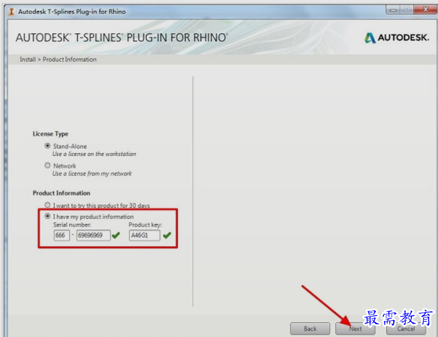The width and height of the screenshot is (438, 337).
Task: Click the Autodesk logo
Action: 397,38
